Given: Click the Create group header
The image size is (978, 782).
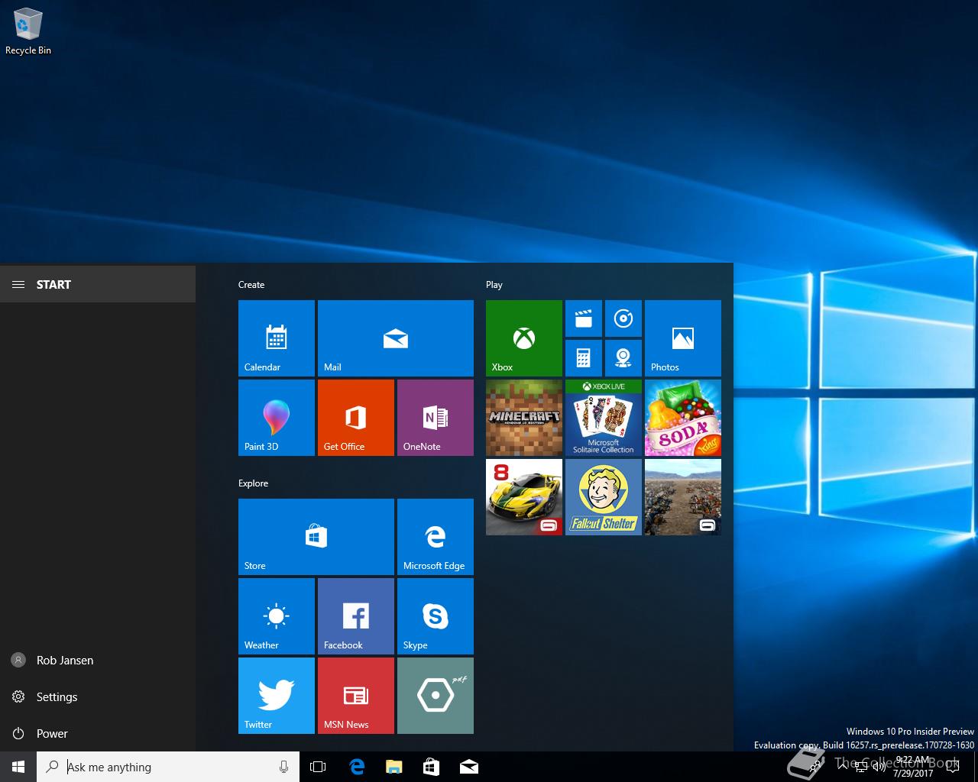Looking at the screenshot, I should 251,284.
